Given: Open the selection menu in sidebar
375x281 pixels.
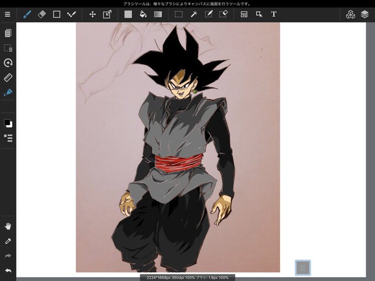Looking at the screenshot, I should 8,48.
